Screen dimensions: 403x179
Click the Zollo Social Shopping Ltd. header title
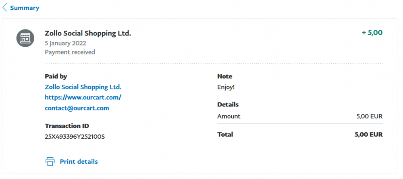click(x=88, y=33)
